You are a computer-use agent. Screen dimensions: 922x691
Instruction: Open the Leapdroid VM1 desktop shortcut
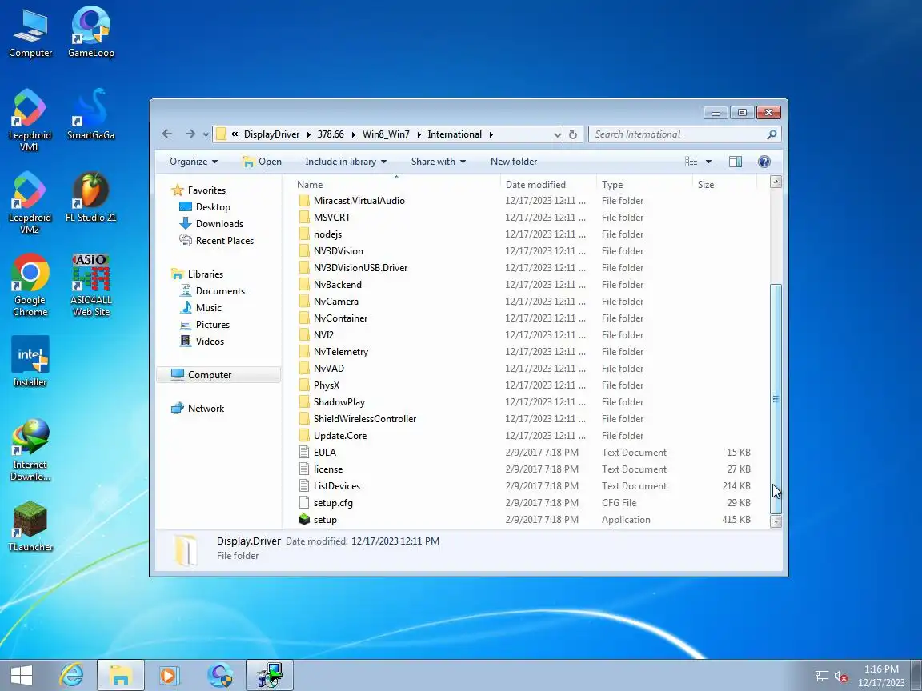coord(30,121)
